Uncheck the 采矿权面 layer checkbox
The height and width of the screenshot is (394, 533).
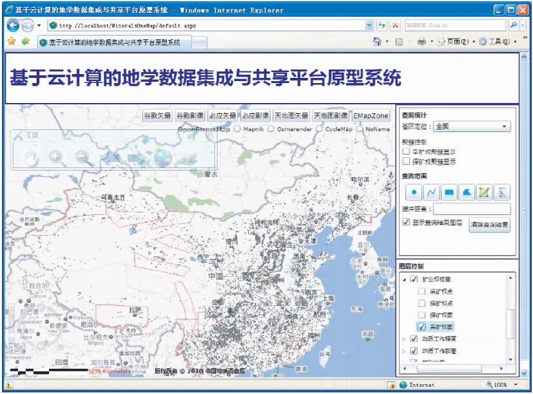[422, 326]
